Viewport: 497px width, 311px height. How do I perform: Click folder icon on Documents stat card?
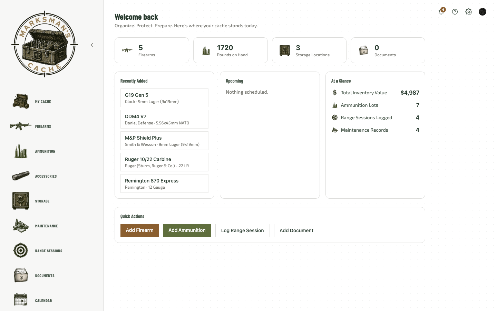click(x=363, y=50)
